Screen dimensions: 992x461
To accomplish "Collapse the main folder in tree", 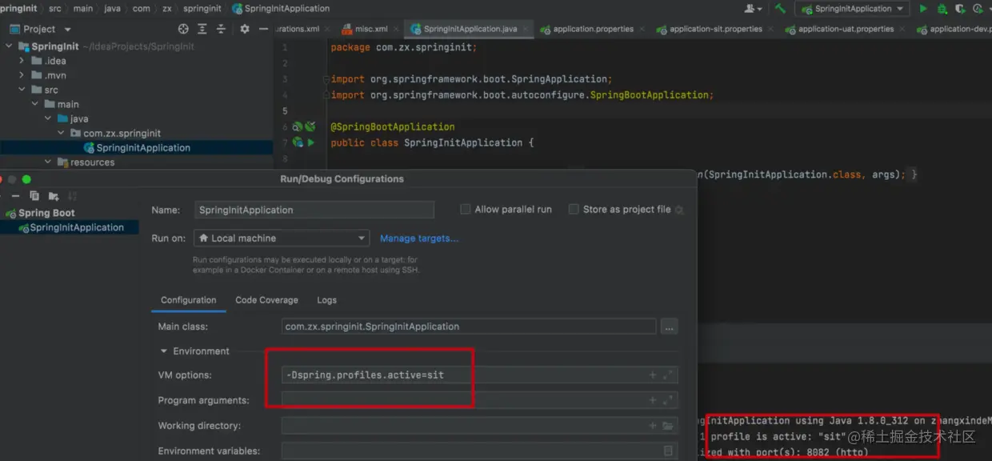I will coord(34,104).
